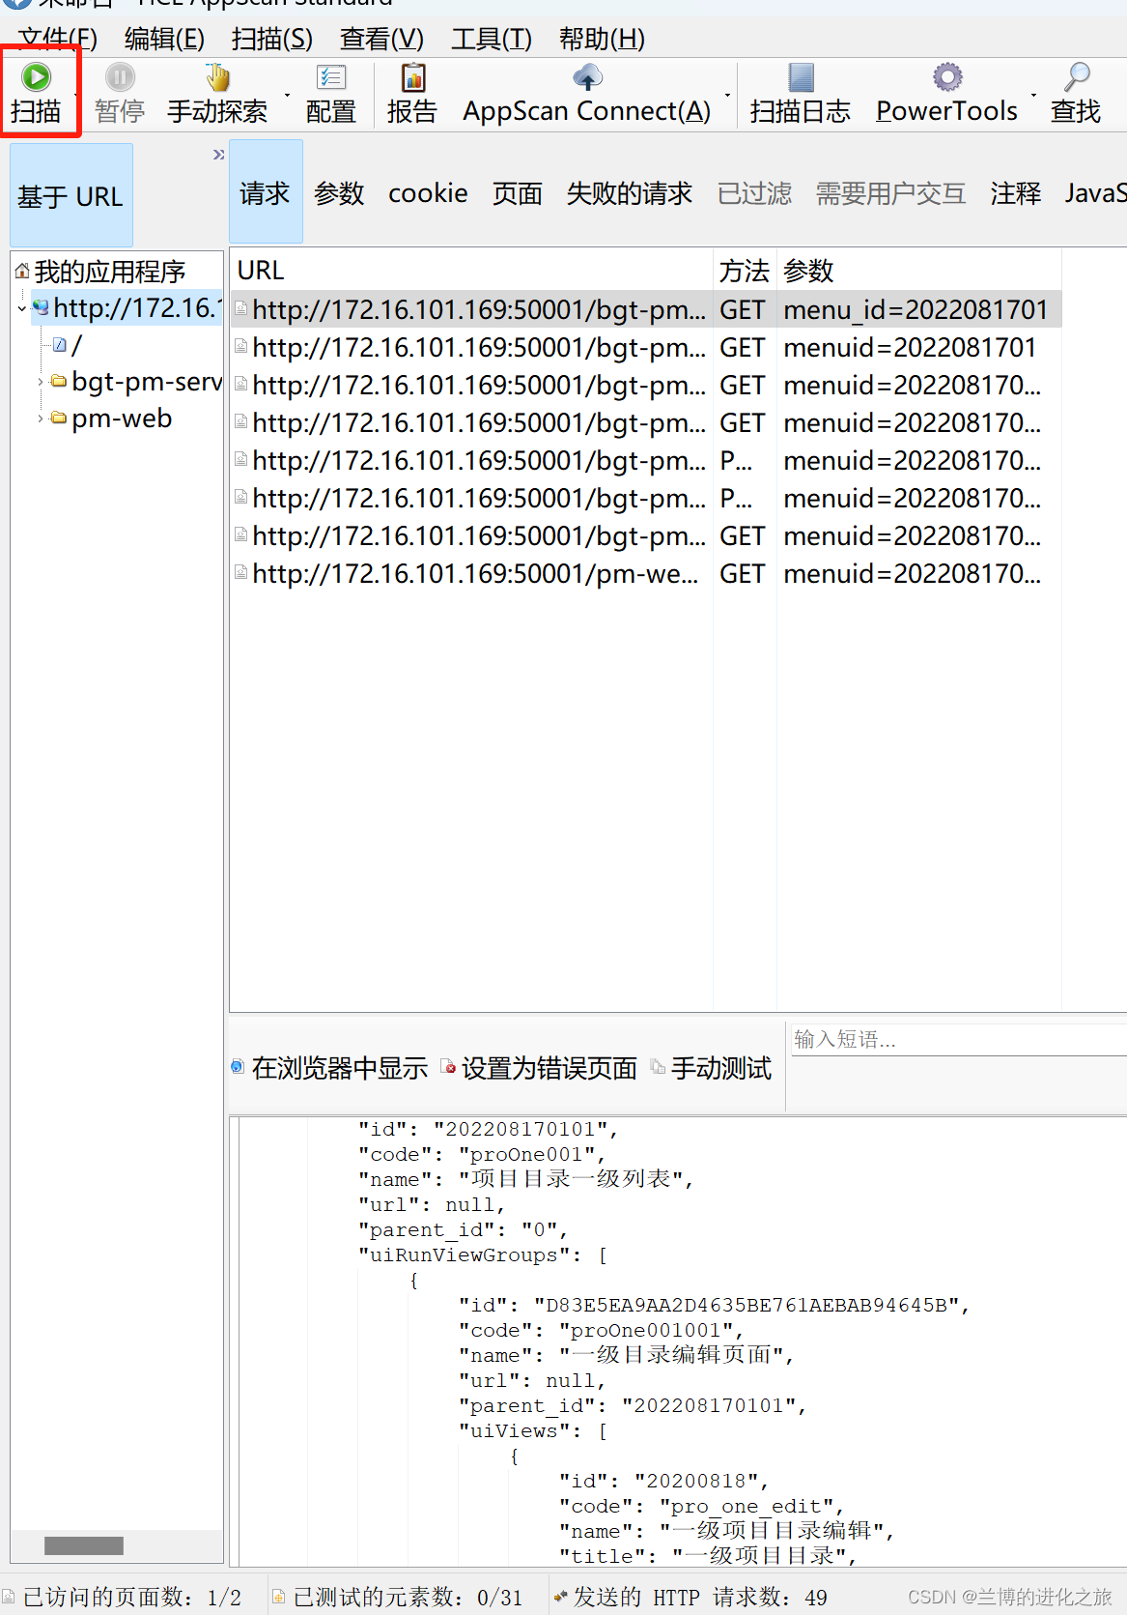
Task: Start scan with green play icon
Action: (36, 77)
